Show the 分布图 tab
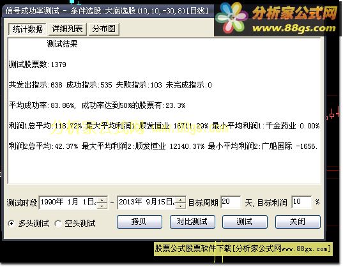Image resolution: width=343 pixels, height=267 pixels. click(x=104, y=29)
